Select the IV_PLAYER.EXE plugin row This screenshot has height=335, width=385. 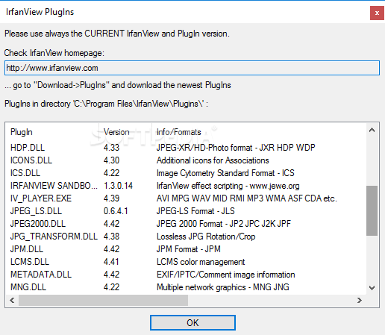pos(186,198)
